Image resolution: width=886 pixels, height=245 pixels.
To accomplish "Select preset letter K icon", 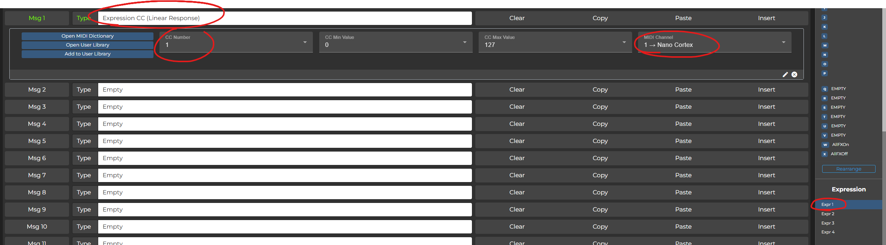I will click(x=825, y=27).
